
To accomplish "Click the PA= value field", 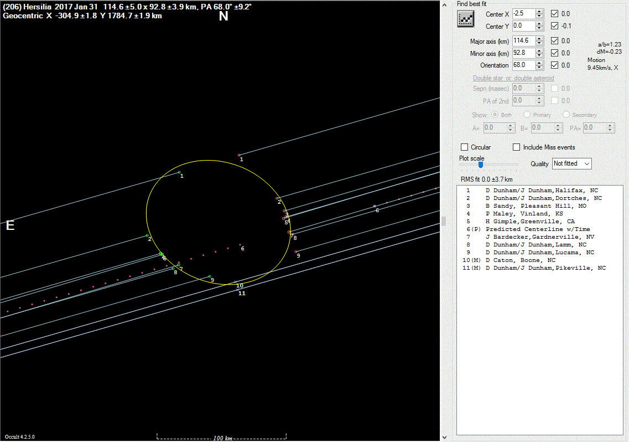I will click(595, 128).
